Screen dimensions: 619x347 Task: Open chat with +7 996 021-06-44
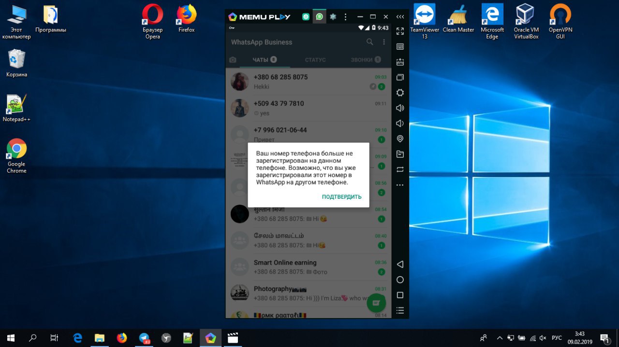[308, 135]
